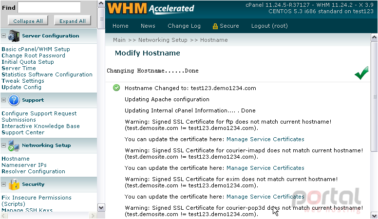Open Support Center
Viewport: 378px width, 219px height.
(x=23, y=132)
